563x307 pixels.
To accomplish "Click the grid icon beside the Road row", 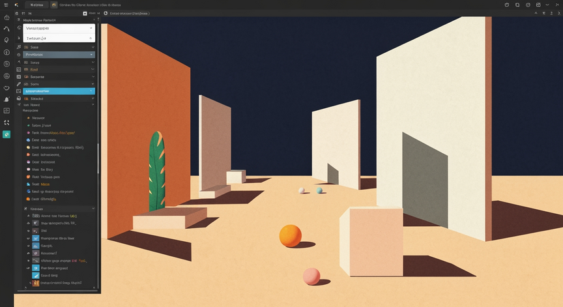I will (19, 69).
